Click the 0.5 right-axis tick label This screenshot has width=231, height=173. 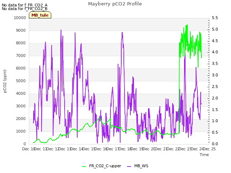click(x=215, y=132)
